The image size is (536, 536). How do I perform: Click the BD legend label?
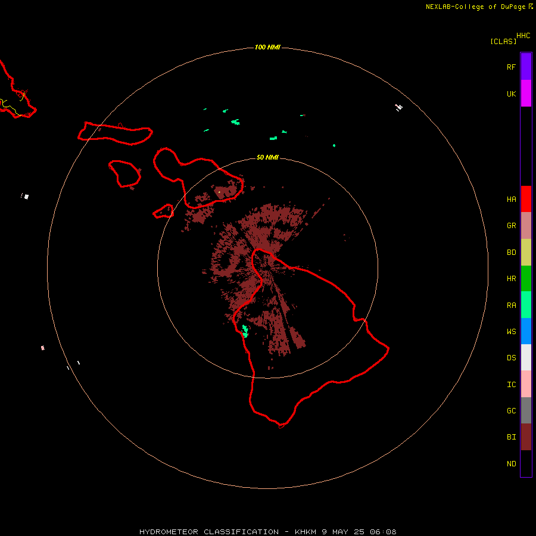512,253
